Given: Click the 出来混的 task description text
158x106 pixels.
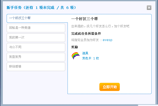Looking at the screenshot, I should (x=100, y=26).
